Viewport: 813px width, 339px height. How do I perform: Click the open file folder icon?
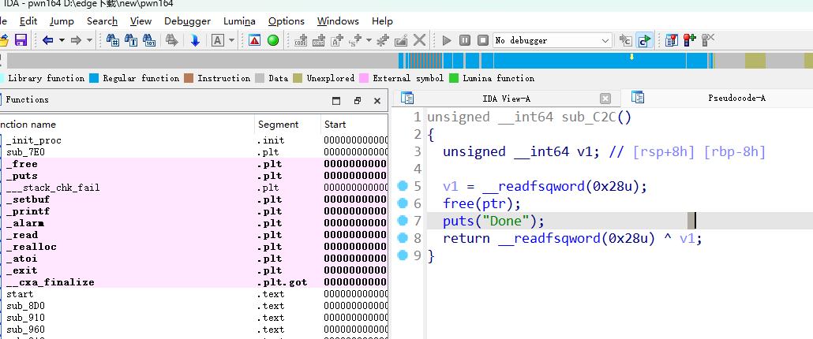tap(4, 40)
